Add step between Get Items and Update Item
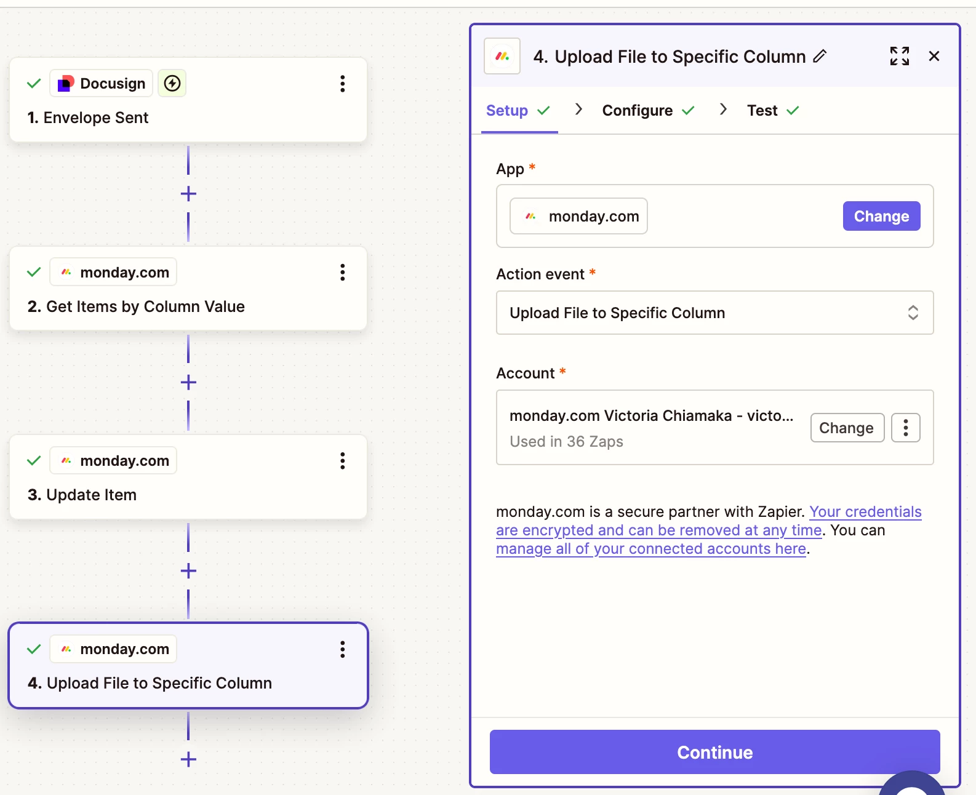Viewport: 976px width, 795px height. 188,382
